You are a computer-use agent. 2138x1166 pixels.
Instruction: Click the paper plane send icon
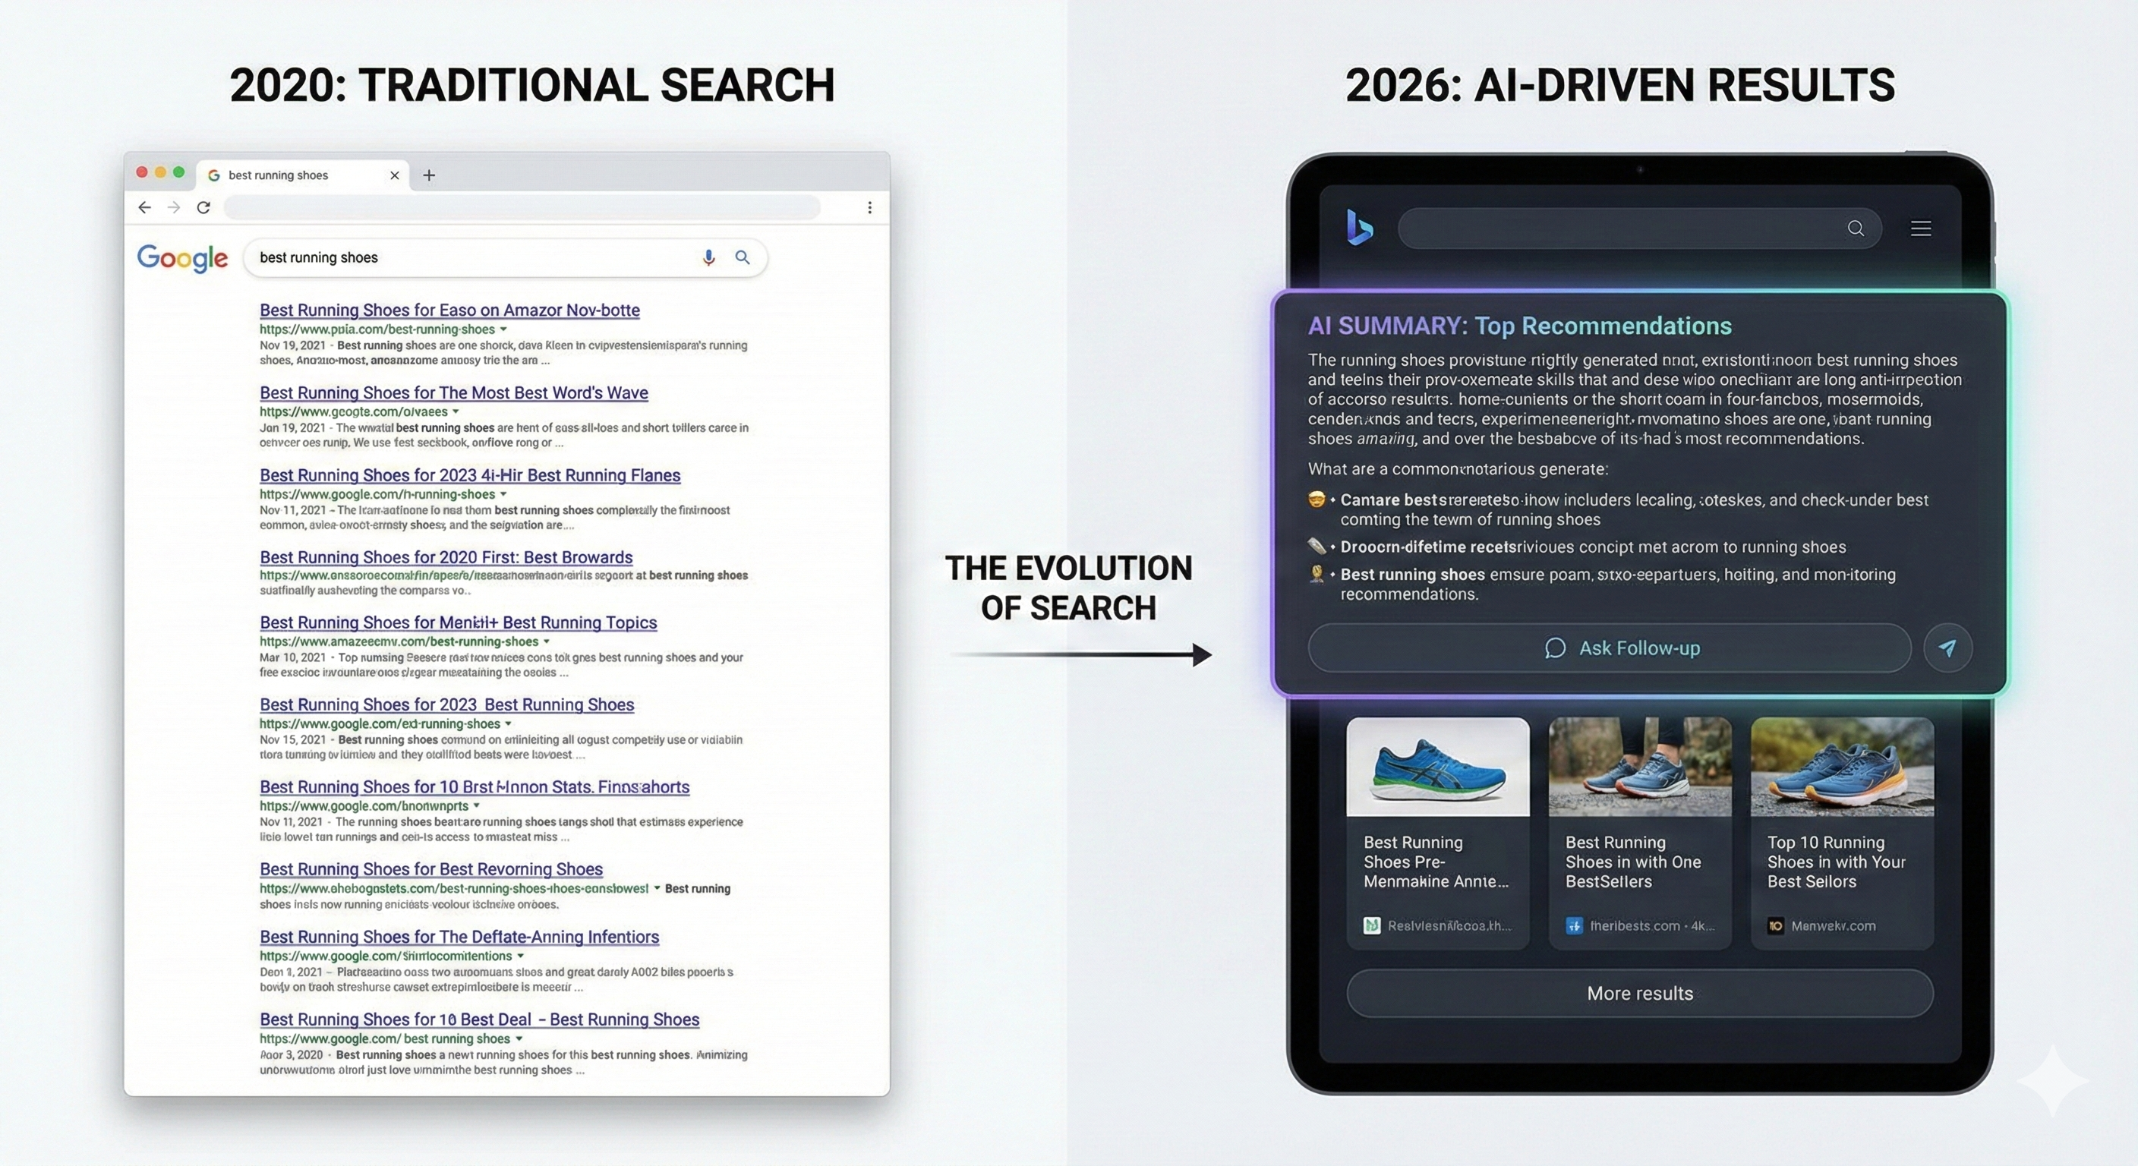pyautogui.click(x=1949, y=648)
